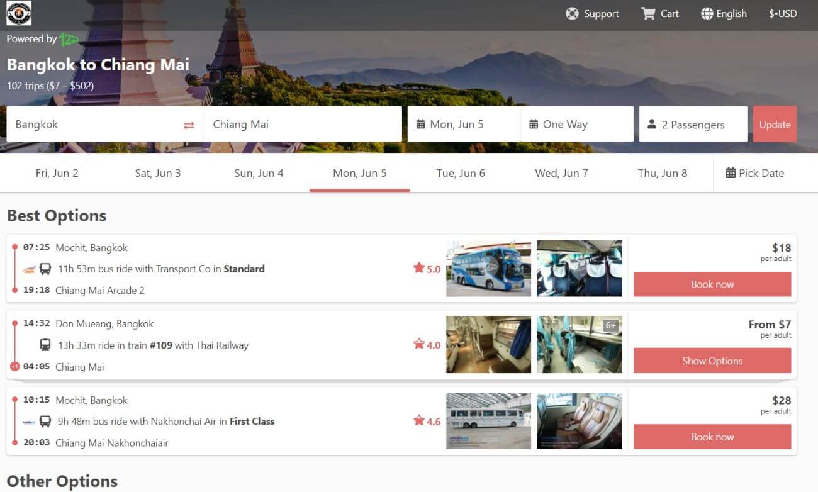Image resolution: width=818 pixels, height=492 pixels.
Task: Click calendar icon beside Mon, Jun 5 field
Action: 420,125
